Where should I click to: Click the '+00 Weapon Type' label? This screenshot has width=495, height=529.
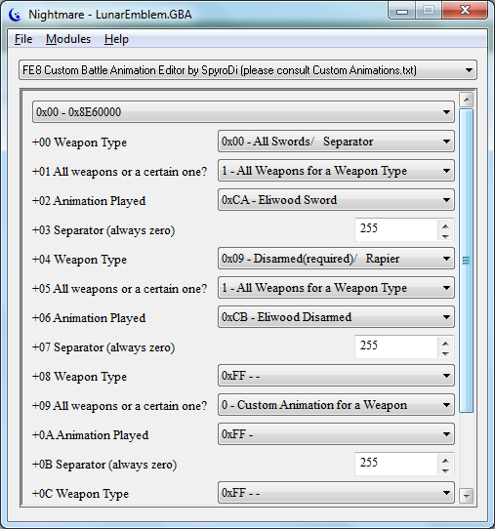point(79,142)
